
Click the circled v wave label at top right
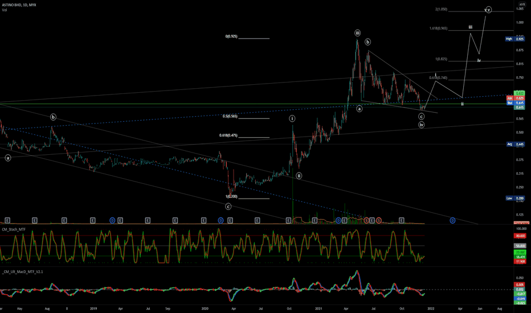click(x=488, y=10)
